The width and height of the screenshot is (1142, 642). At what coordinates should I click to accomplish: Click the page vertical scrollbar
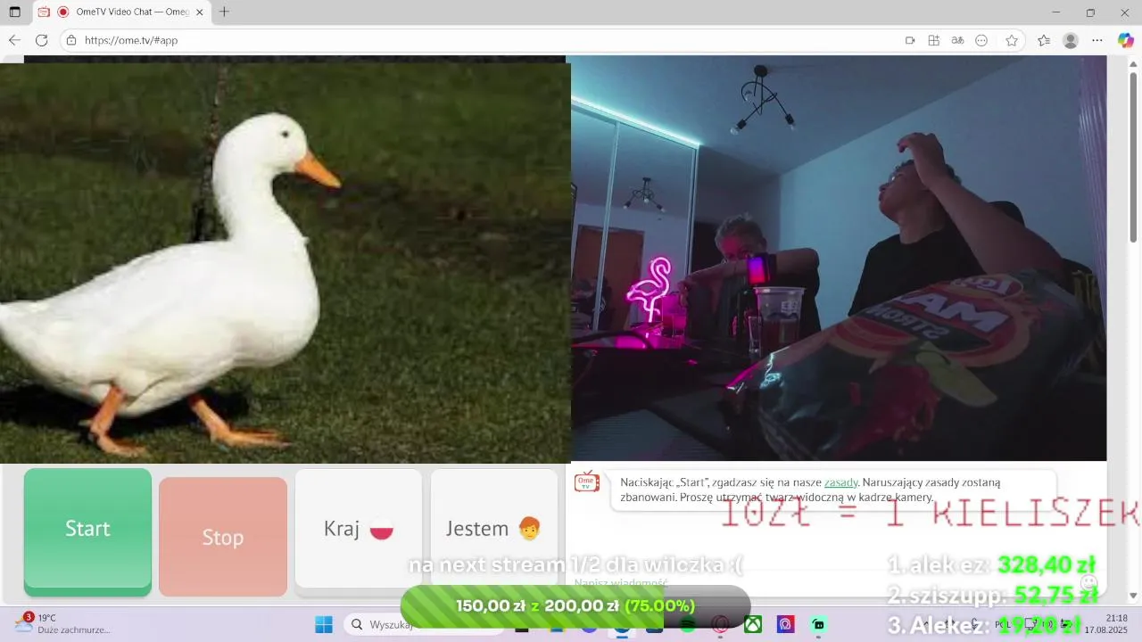click(1133, 156)
